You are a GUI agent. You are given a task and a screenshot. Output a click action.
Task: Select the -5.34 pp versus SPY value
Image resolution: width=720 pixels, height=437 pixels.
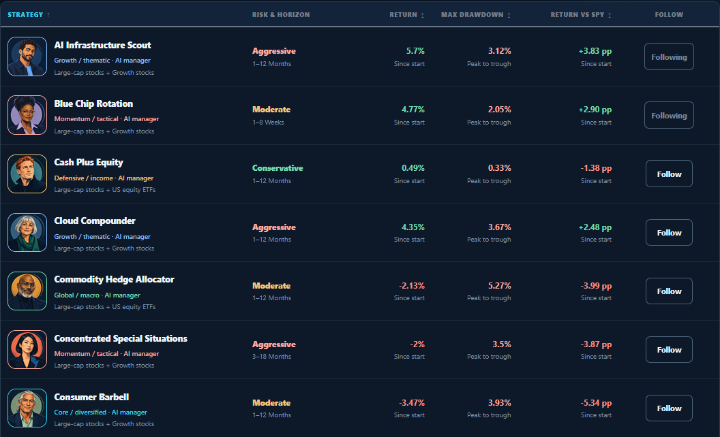tap(595, 403)
